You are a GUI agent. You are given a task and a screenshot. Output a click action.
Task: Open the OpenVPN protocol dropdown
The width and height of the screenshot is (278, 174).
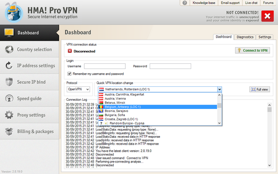(78, 89)
